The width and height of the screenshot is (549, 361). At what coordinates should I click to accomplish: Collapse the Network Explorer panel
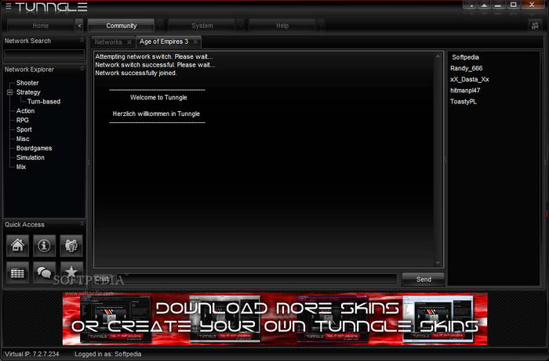81,69
